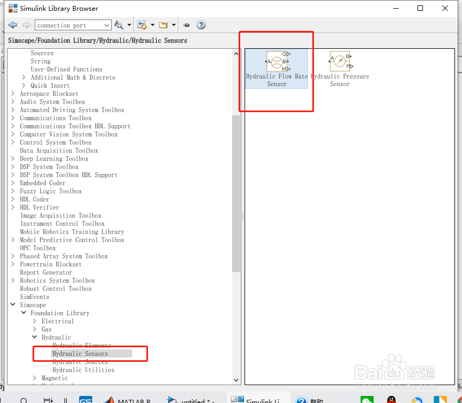Expand Control System Toolbox

point(13,142)
